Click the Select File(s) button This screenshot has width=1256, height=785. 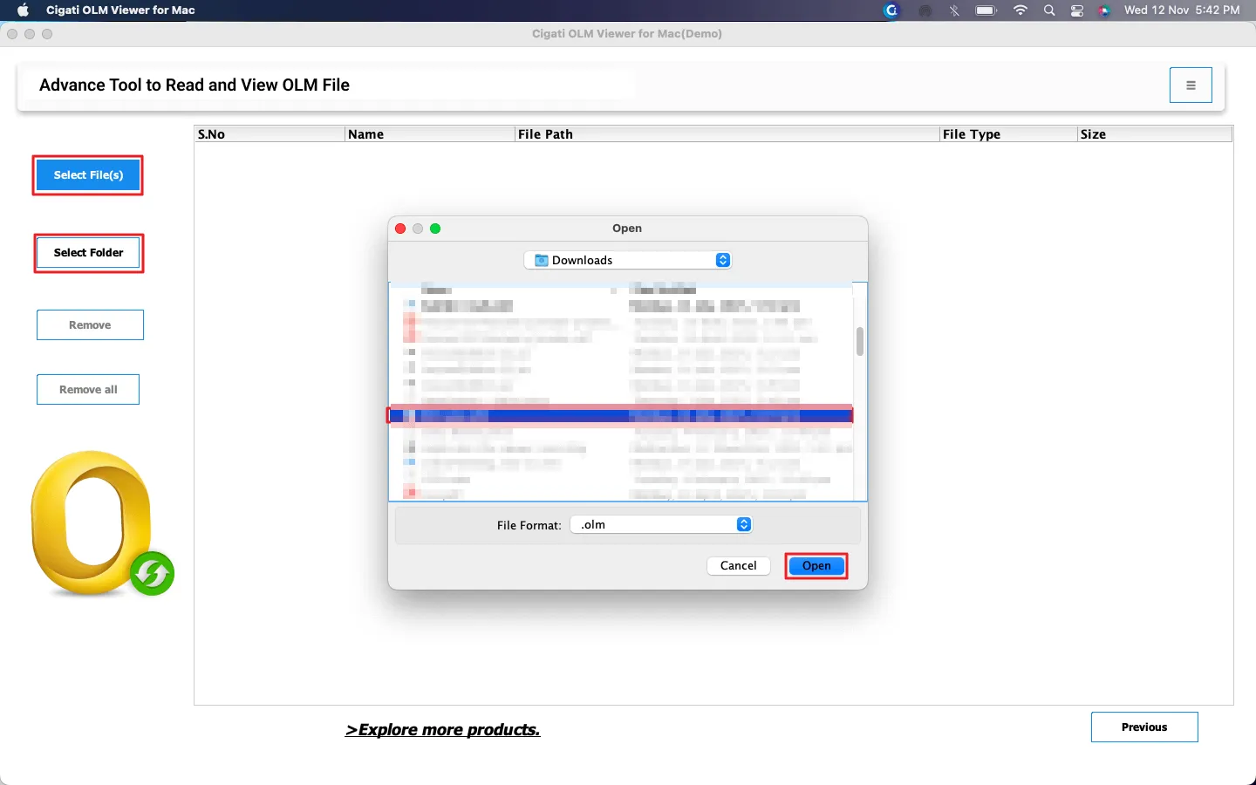click(x=88, y=175)
